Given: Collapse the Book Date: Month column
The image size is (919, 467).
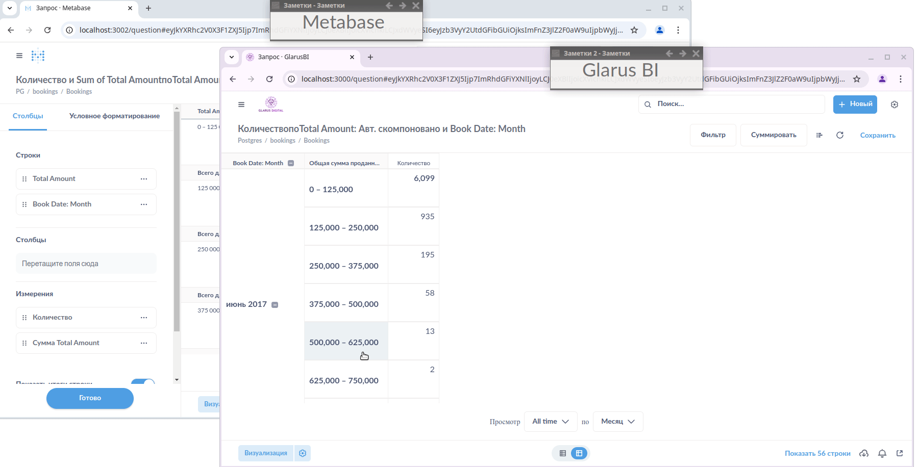Looking at the screenshot, I should pyautogui.click(x=291, y=163).
